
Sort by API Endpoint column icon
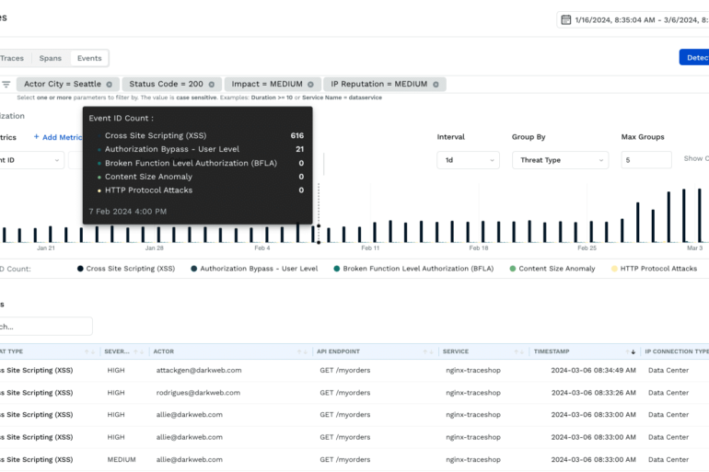pyautogui.click(x=429, y=351)
